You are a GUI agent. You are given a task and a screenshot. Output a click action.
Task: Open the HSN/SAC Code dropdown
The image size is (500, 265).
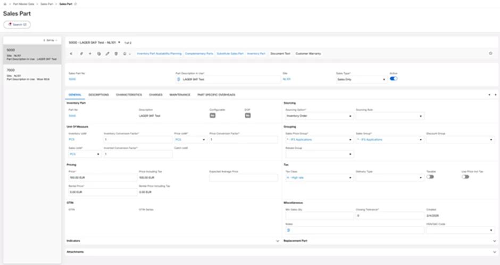pos(461,230)
